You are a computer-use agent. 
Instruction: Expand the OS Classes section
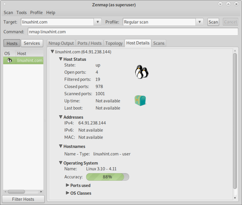tap(67, 193)
